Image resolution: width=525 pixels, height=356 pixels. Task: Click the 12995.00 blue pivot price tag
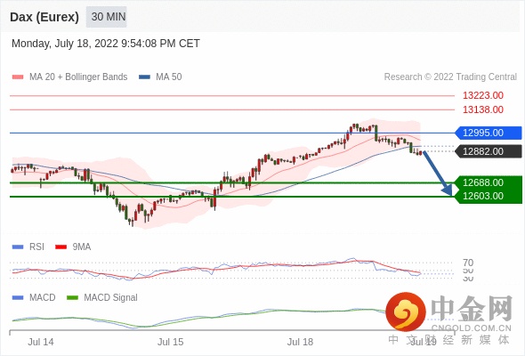coord(489,133)
